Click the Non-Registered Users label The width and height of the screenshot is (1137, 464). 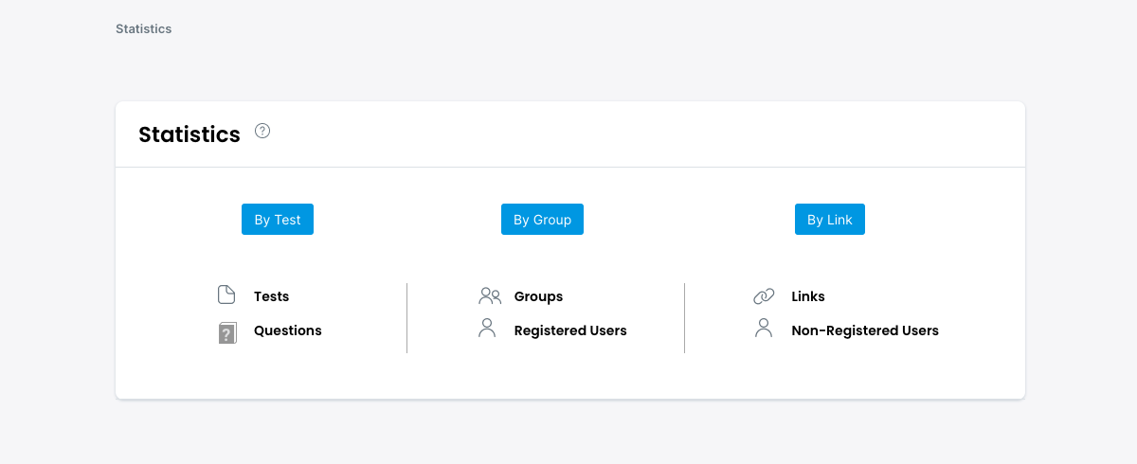(865, 330)
